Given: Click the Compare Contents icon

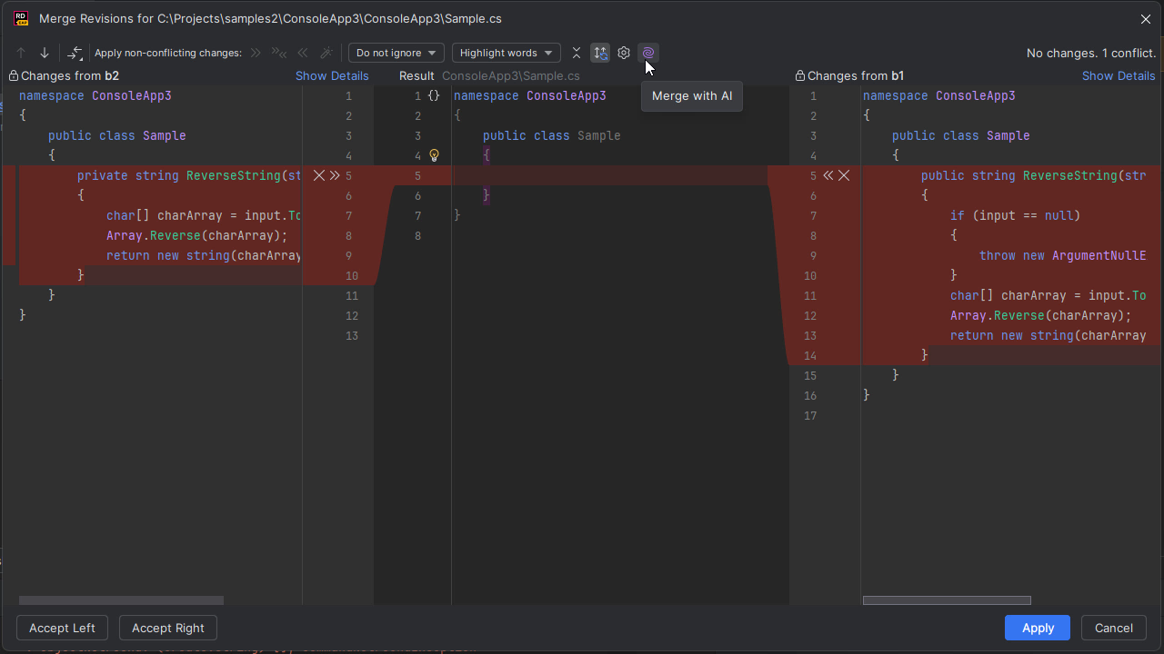Looking at the screenshot, I should click(x=75, y=54).
